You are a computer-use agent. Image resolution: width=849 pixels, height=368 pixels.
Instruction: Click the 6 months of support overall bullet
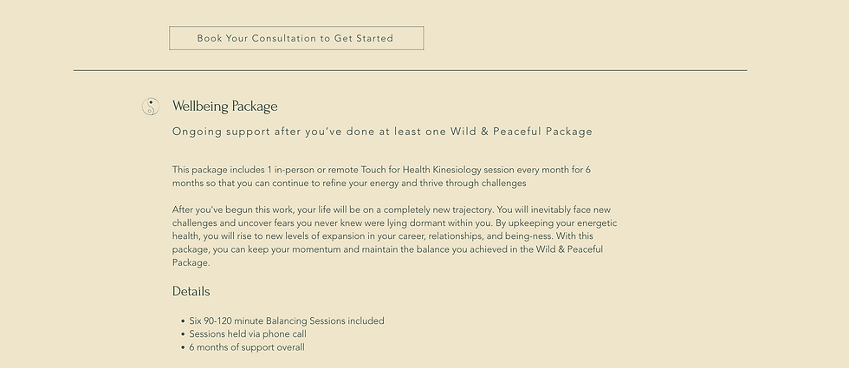[247, 347]
